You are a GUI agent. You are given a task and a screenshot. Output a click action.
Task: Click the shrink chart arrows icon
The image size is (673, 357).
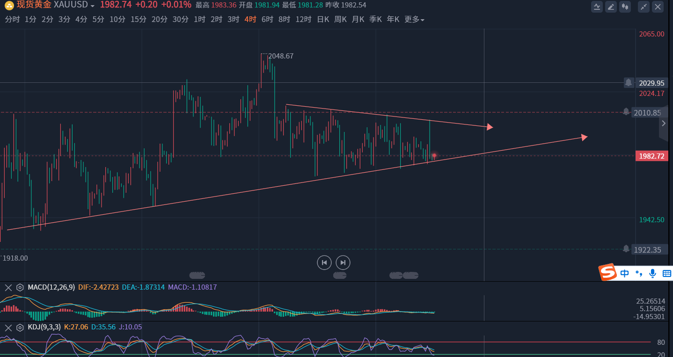644,7
